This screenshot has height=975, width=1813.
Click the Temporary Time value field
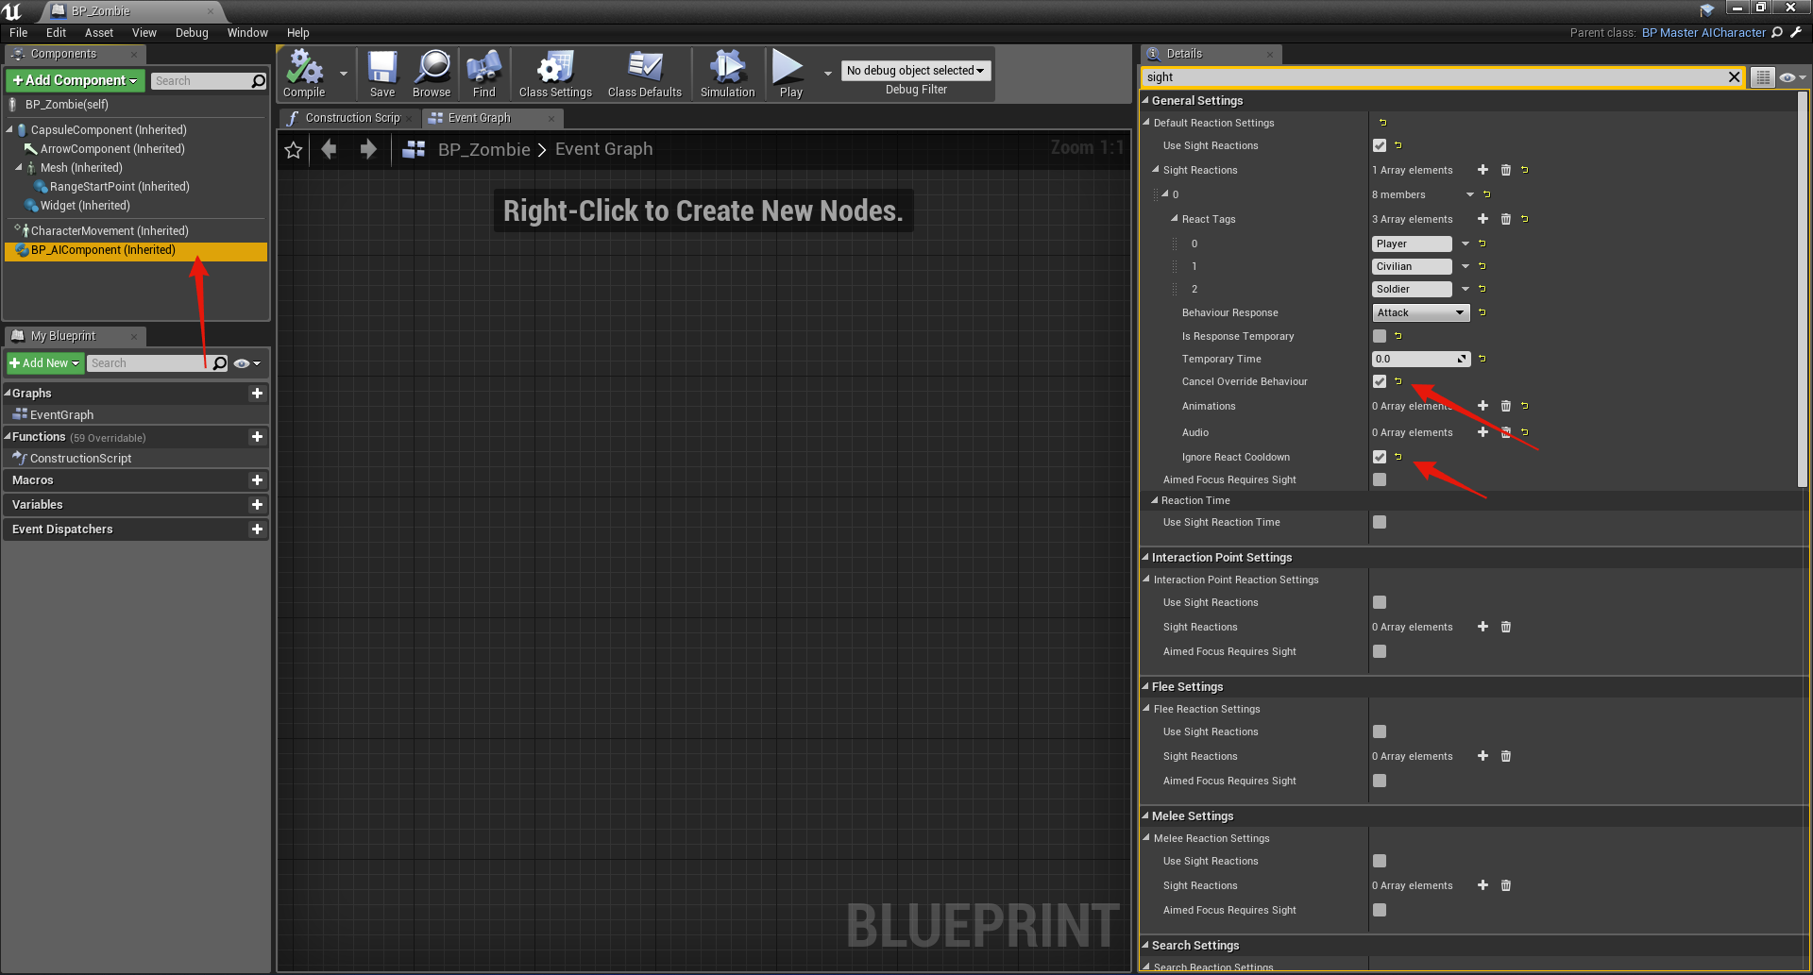[x=1414, y=359]
